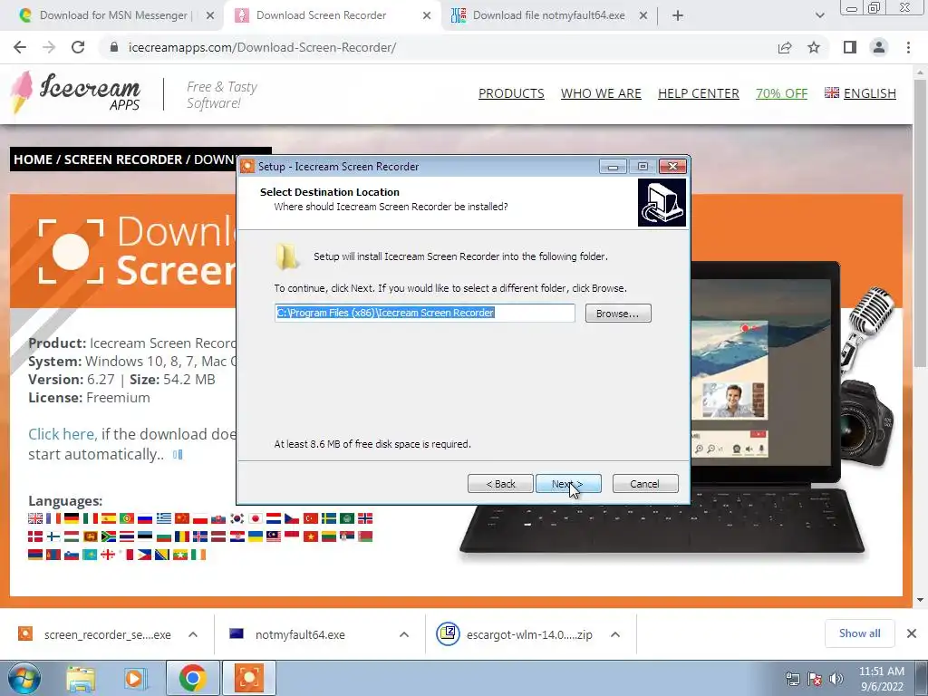The height and width of the screenshot is (696, 928).
Task: Click the share page icon in address bar
Action: point(785,47)
